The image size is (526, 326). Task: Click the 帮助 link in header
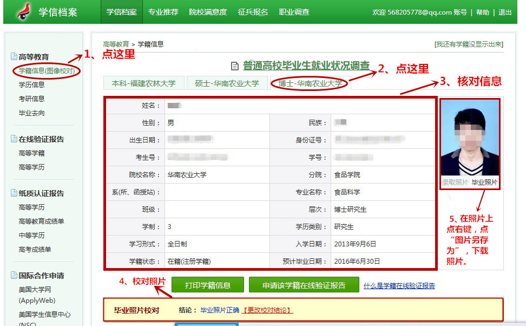click(483, 12)
